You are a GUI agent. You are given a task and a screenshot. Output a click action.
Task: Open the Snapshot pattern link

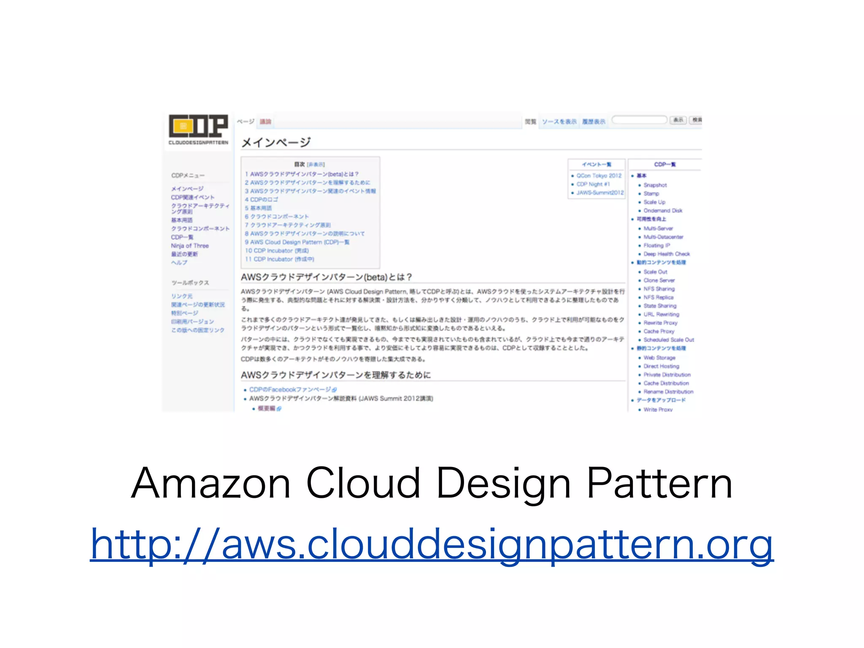(x=655, y=185)
